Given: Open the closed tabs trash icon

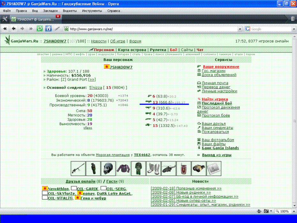Looking at the screenshot, I should 293,19.
